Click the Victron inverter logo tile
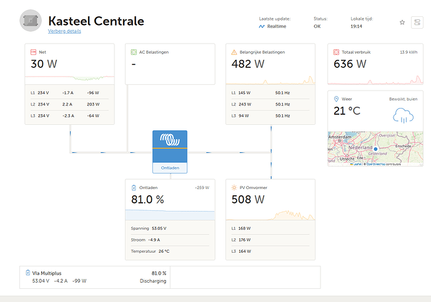Image resolution: width=431 pixels, height=302 pixels. tap(170, 147)
